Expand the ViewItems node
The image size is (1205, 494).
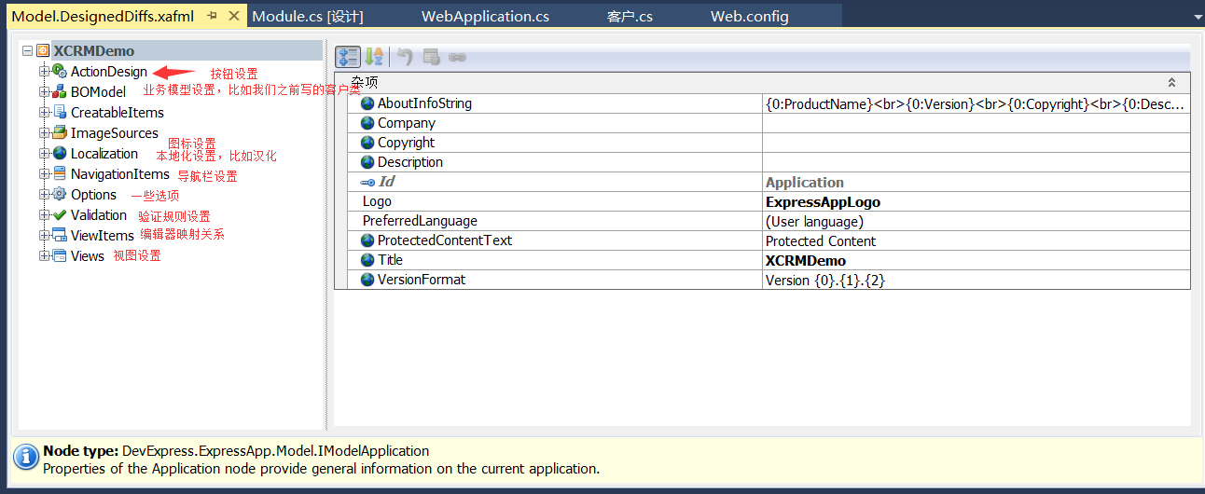click(x=44, y=236)
